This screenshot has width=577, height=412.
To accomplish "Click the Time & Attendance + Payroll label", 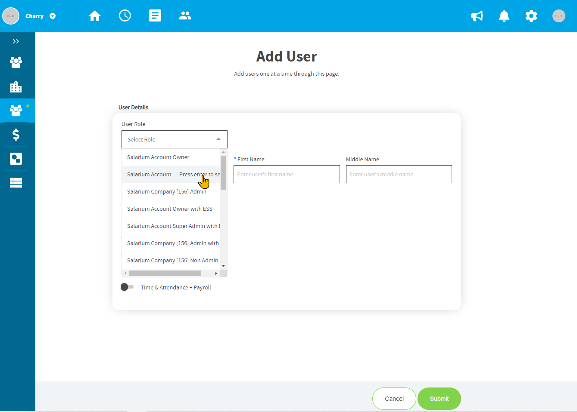I will [x=176, y=287].
